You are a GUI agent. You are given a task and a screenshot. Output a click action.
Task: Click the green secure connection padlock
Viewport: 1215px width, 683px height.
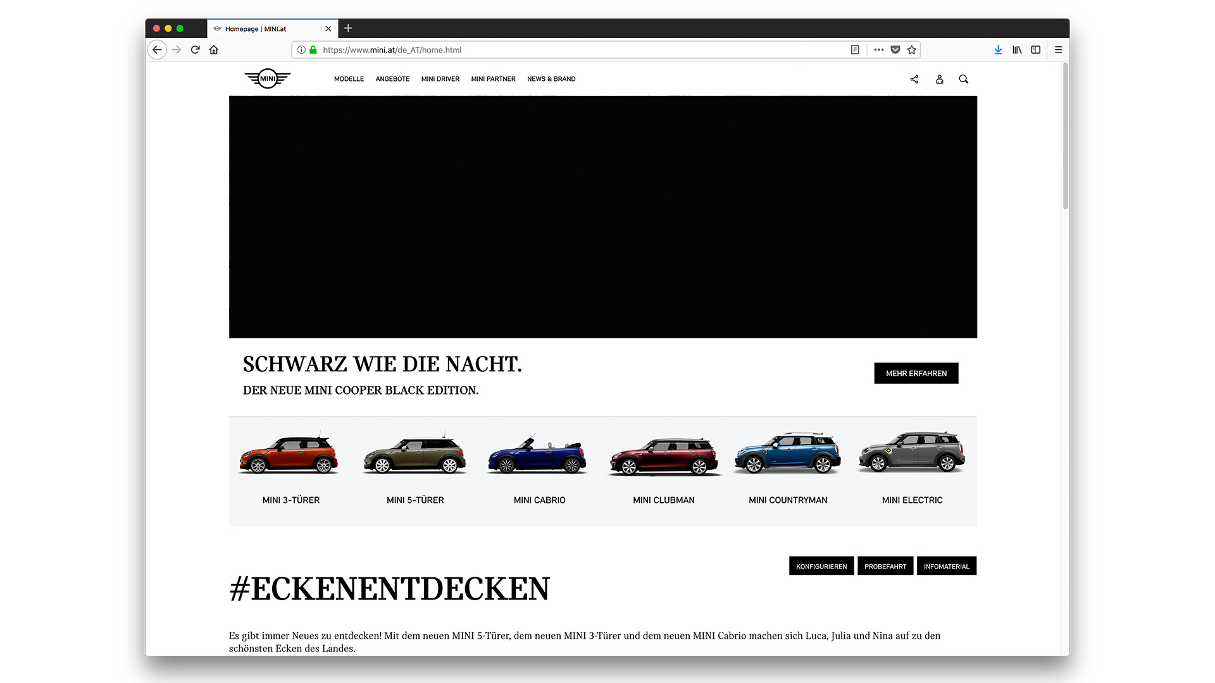pyautogui.click(x=313, y=50)
